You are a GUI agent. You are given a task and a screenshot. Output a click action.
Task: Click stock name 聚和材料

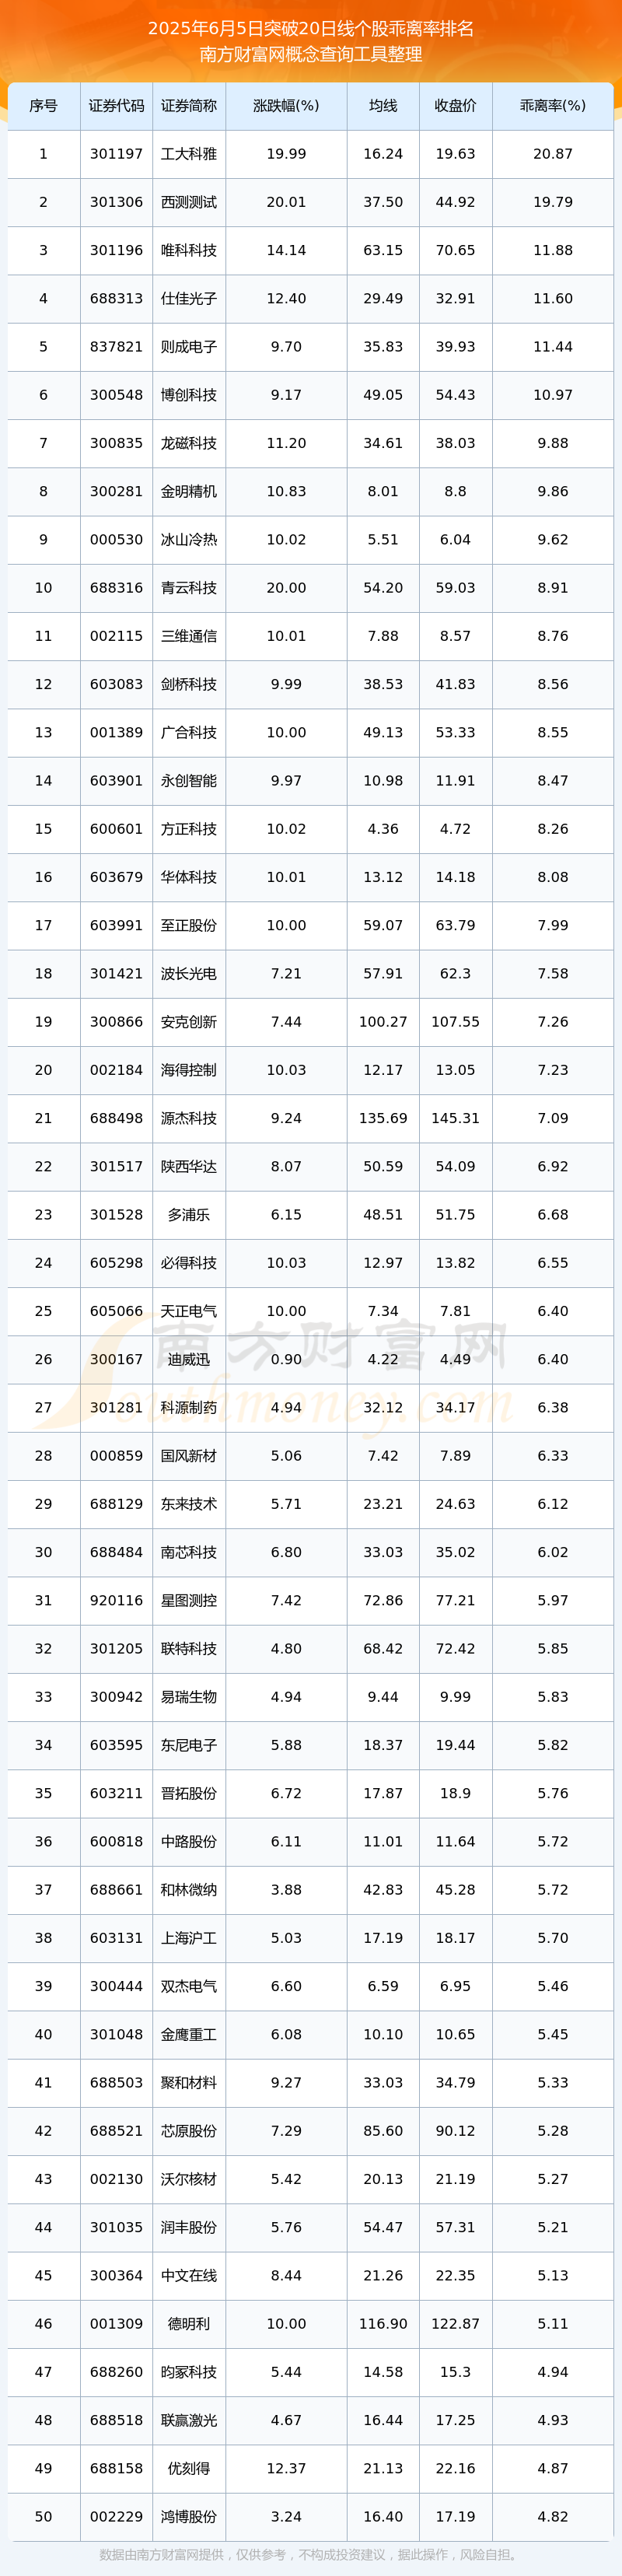pos(189,2082)
